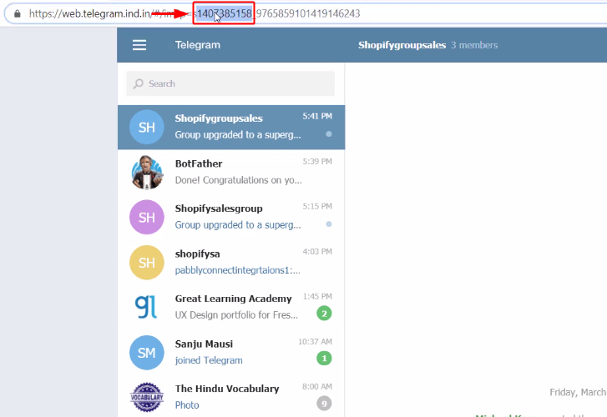This screenshot has height=417, width=607.
Task: Click the dot indicator on Shopifygroupsales row
Action: coord(329,133)
